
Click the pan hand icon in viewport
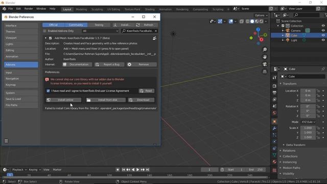[265, 57]
